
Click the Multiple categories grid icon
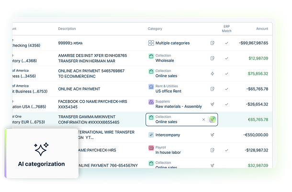[x=151, y=43]
